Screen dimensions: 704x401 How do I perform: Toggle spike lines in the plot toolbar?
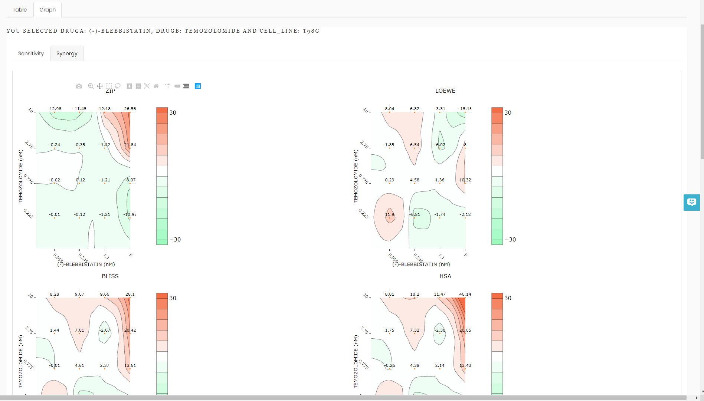point(168,86)
